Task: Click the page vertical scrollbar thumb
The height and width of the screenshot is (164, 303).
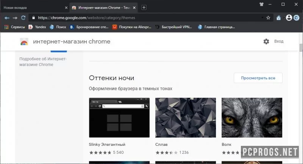Action: pyautogui.click(x=301, y=48)
